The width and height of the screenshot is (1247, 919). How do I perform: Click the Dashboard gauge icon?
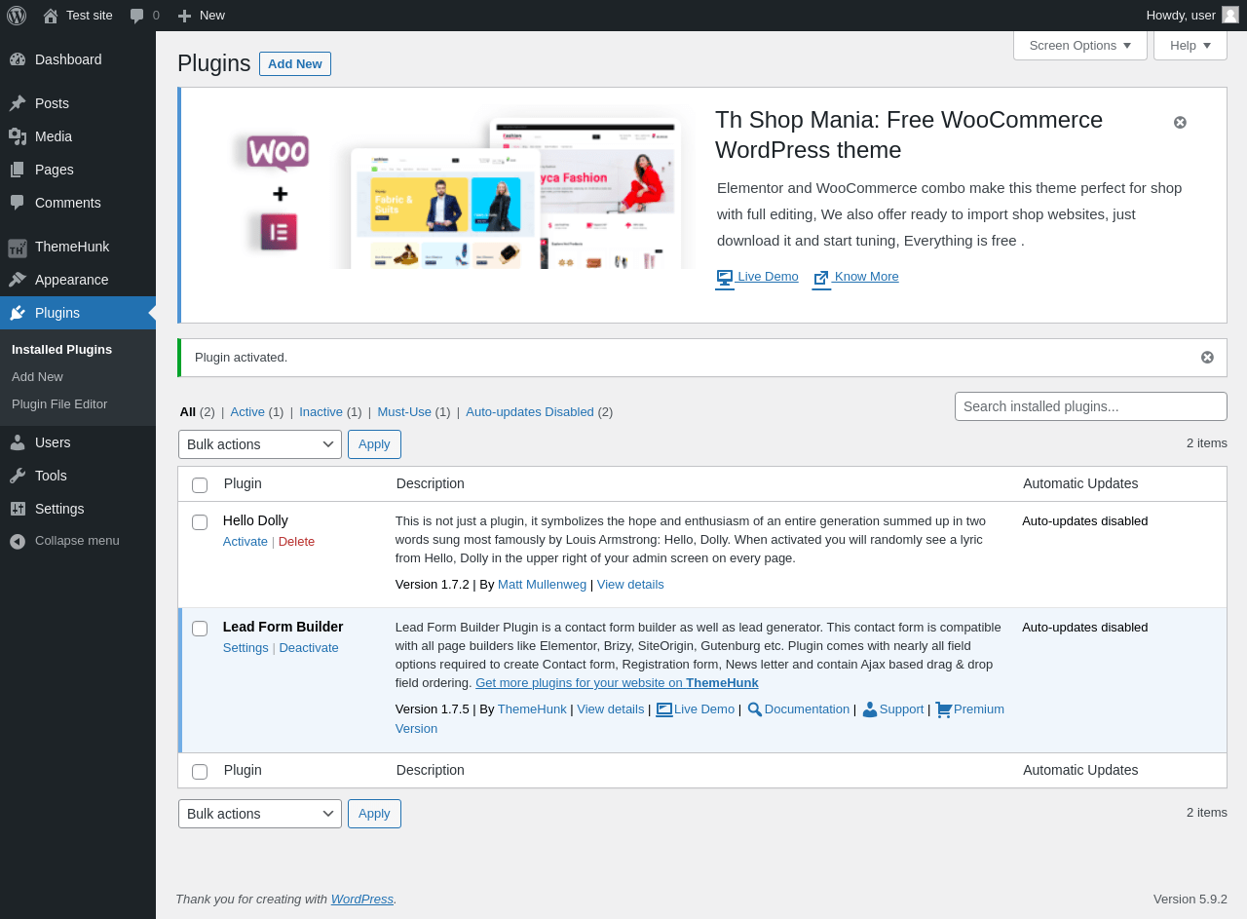[x=18, y=59]
